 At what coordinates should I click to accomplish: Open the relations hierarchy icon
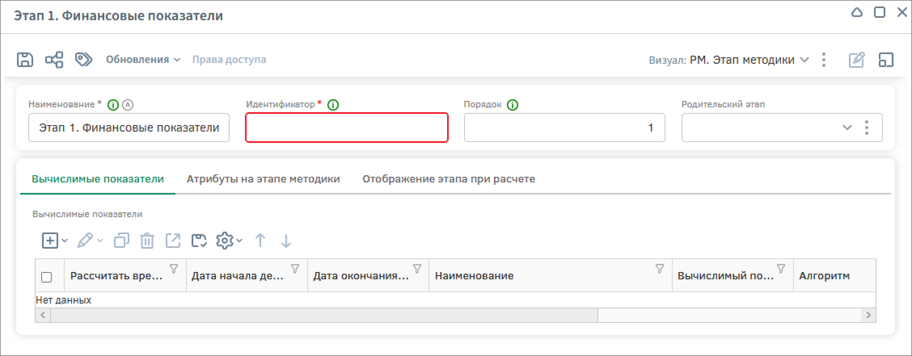tap(54, 60)
